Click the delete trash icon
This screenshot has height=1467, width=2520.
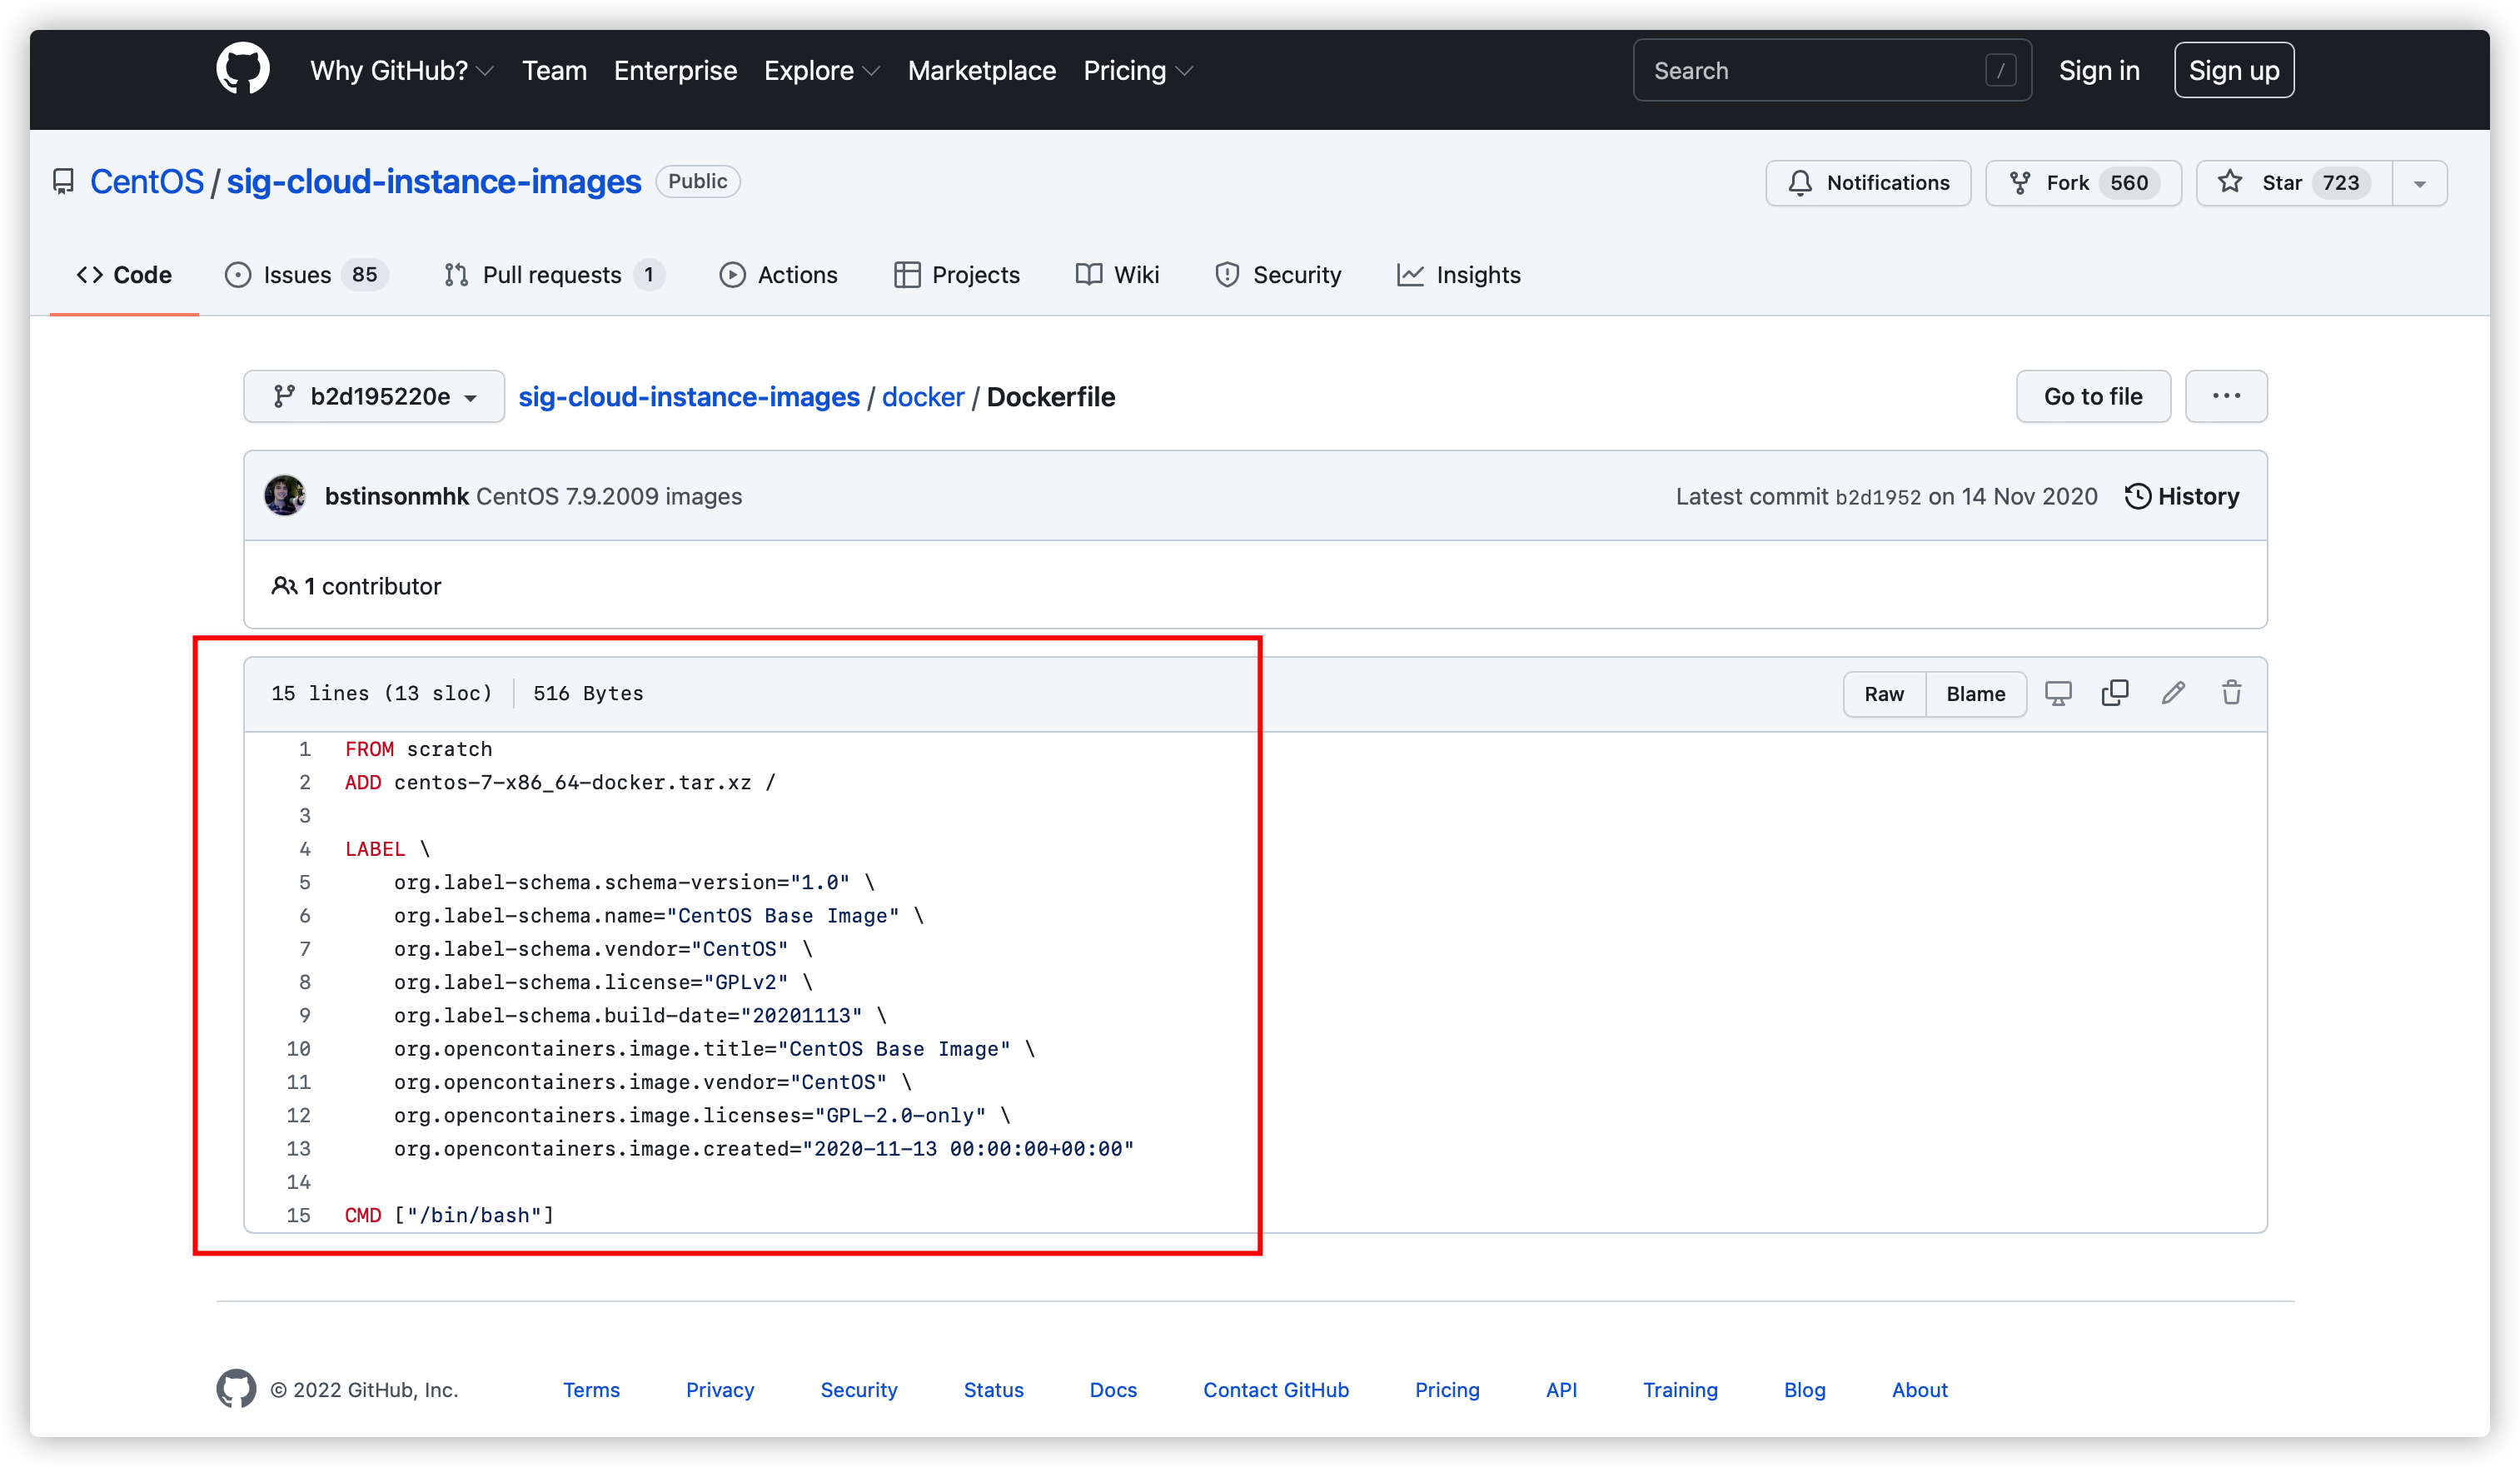pos(2232,694)
